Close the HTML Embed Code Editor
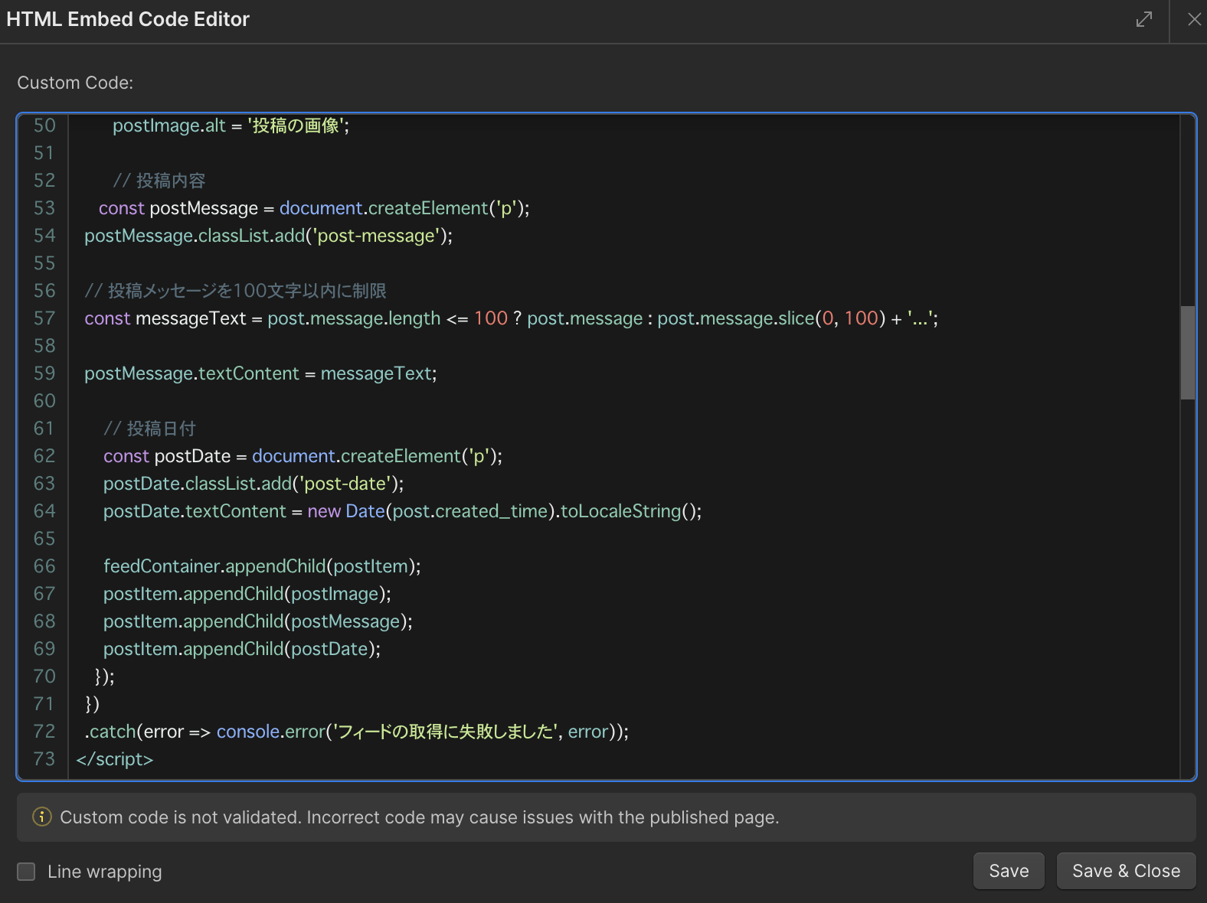This screenshot has height=903, width=1207. [x=1194, y=19]
